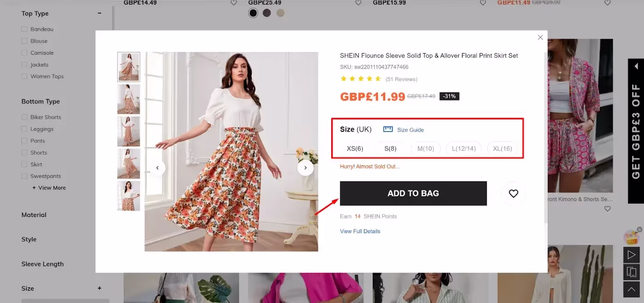Enable the Skirt filter checkbox
The height and width of the screenshot is (303, 644).
(x=24, y=164)
